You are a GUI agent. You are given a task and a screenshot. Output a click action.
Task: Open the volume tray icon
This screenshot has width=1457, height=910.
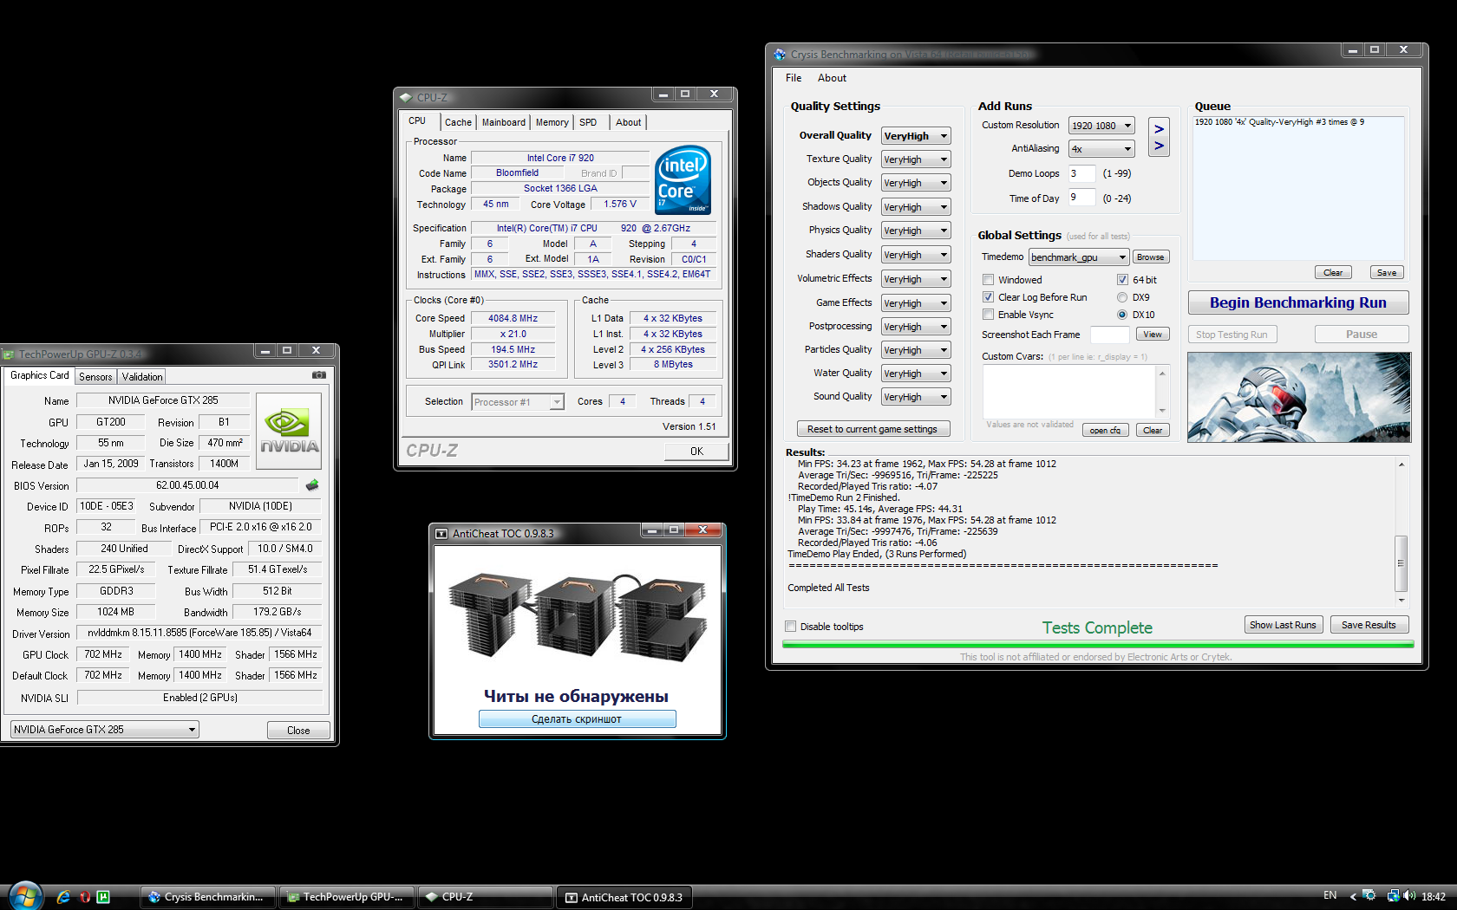click(1409, 896)
